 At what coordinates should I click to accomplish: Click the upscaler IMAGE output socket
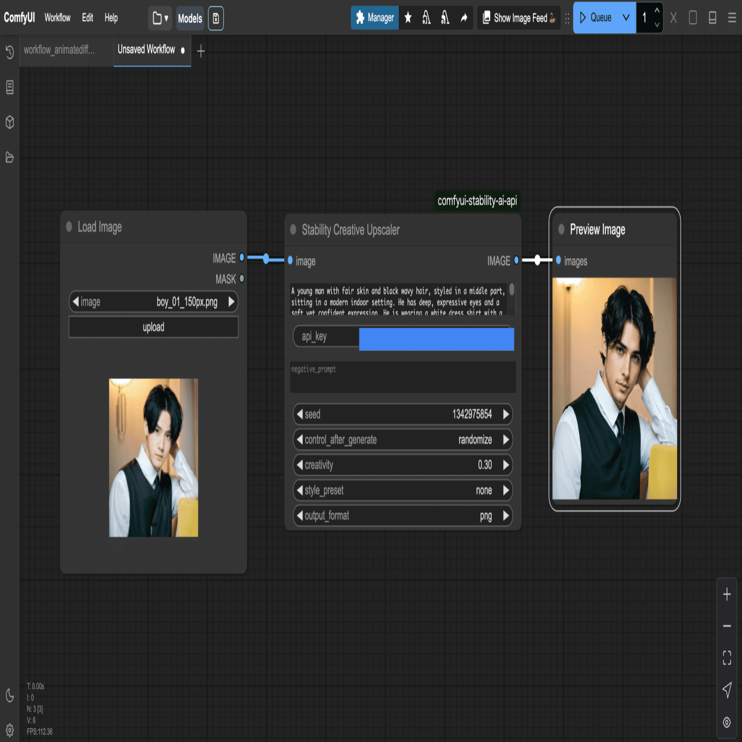516,260
